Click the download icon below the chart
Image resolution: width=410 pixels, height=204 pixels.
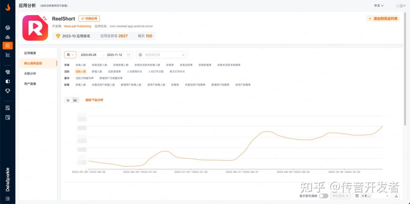(396, 196)
